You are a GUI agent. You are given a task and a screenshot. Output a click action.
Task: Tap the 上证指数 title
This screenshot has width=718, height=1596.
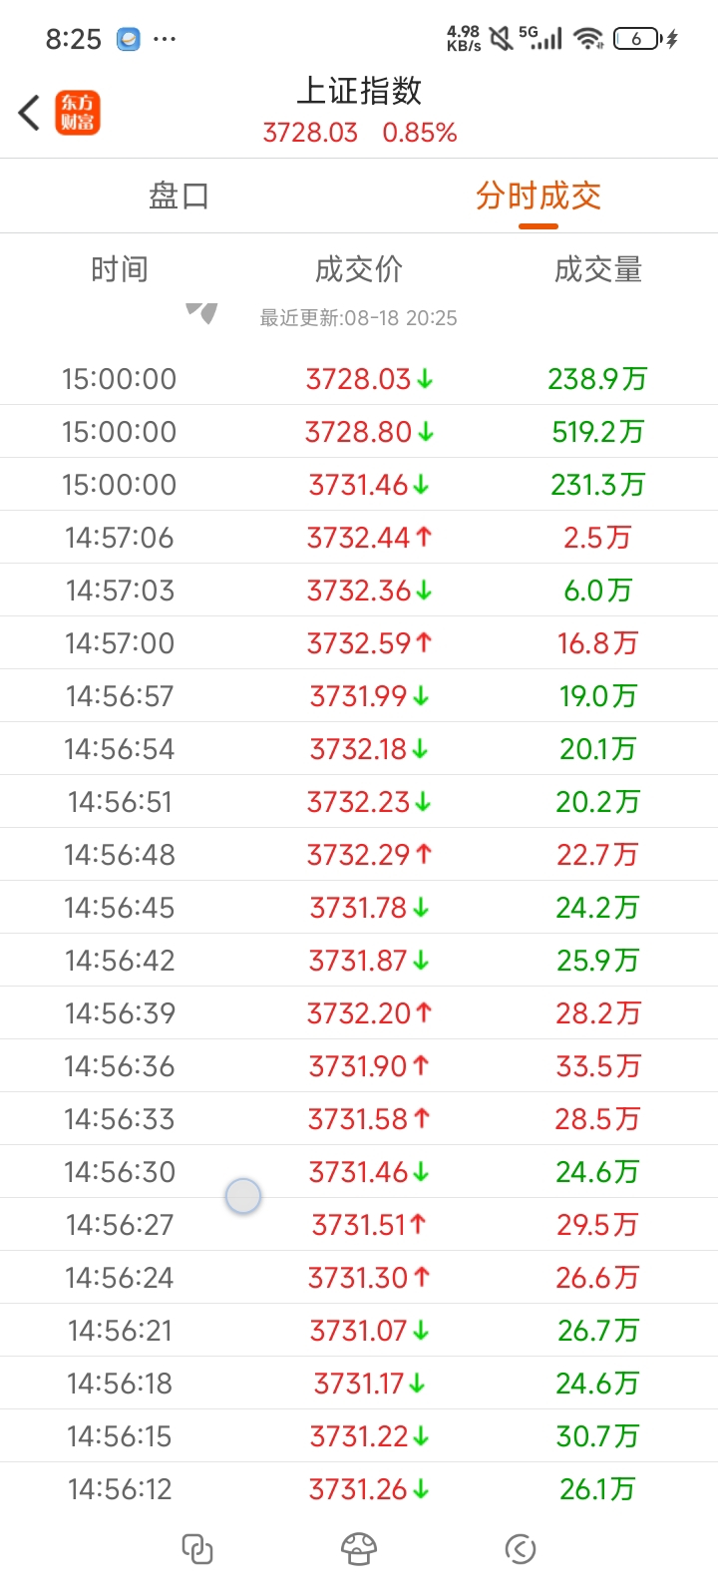(359, 91)
